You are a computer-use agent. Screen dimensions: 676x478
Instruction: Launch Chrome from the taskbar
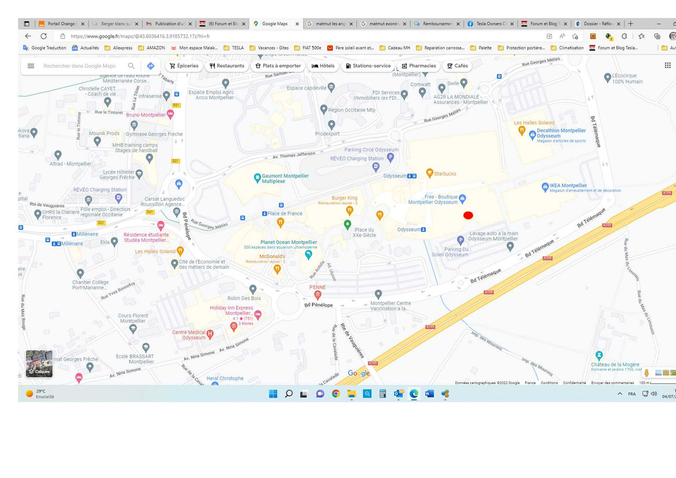point(336,393)
